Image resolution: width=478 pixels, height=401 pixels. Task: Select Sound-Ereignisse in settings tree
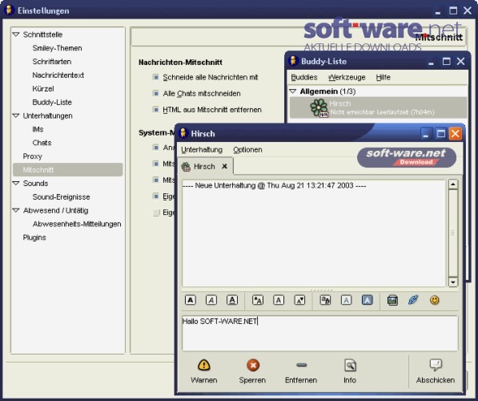(61, 196)
